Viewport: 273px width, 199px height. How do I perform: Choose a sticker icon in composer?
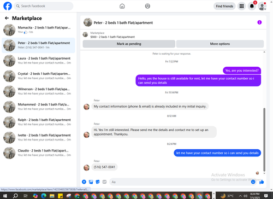coord(98,182)
